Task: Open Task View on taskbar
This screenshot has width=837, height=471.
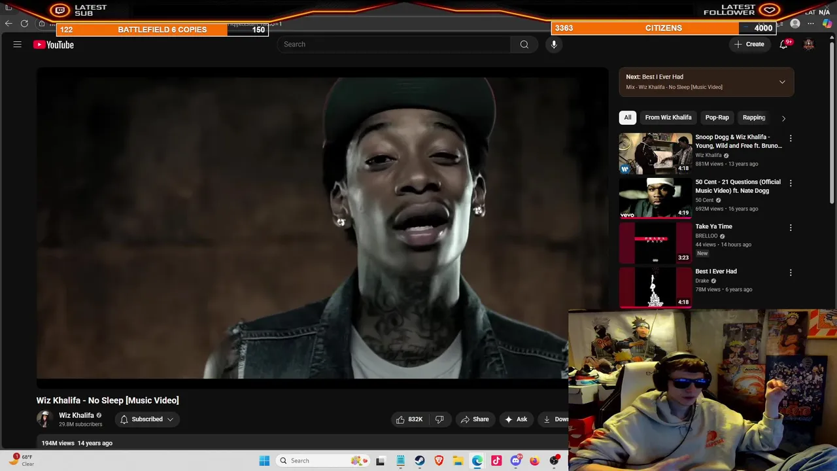Action: [381, 461]
